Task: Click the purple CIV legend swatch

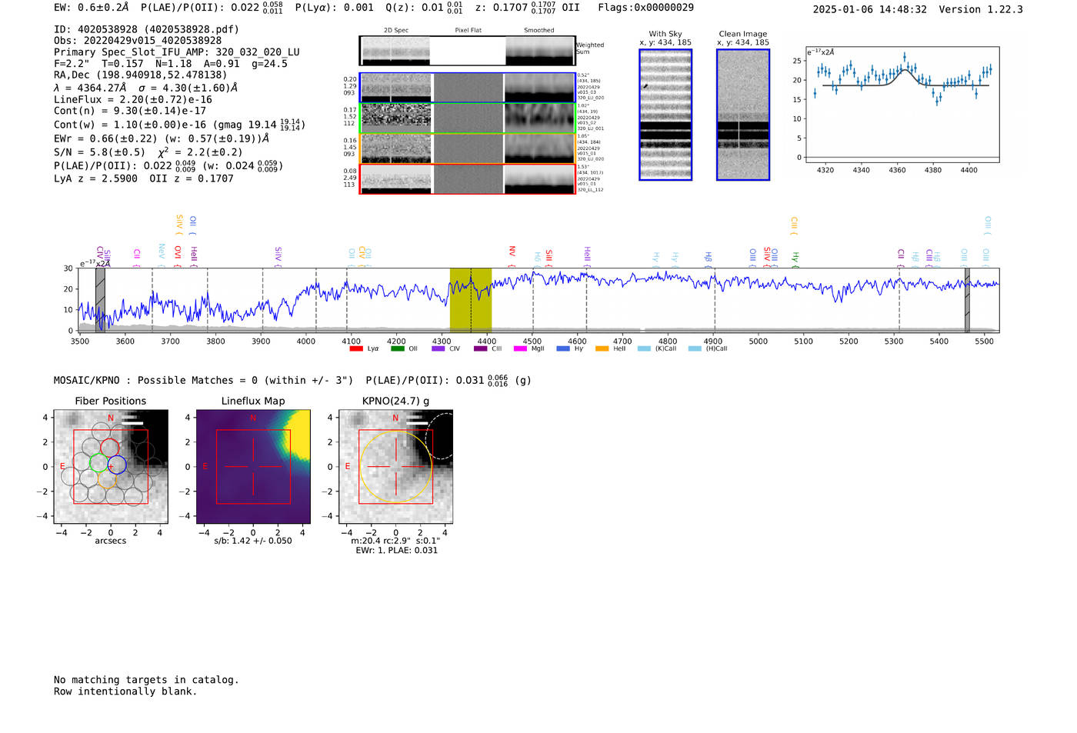Action: (x=438, y=348)
